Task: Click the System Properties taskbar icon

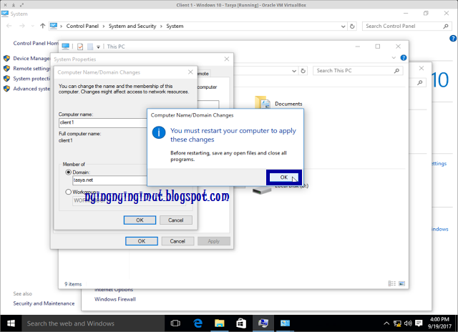Action: tap(263, 323)
